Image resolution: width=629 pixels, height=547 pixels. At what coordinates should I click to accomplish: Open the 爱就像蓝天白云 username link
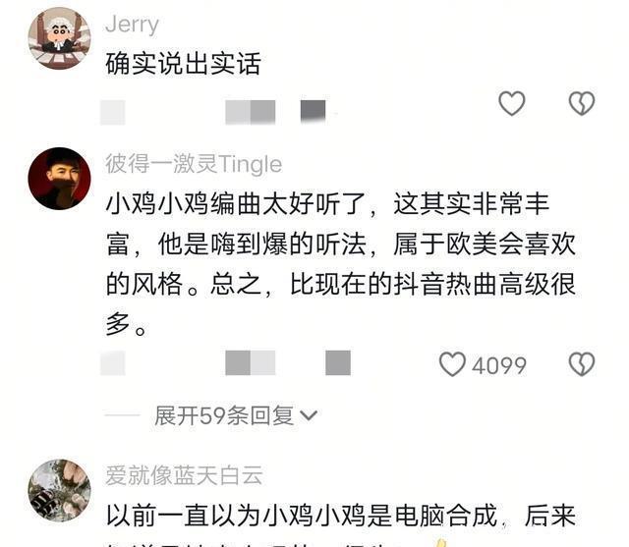184,475
